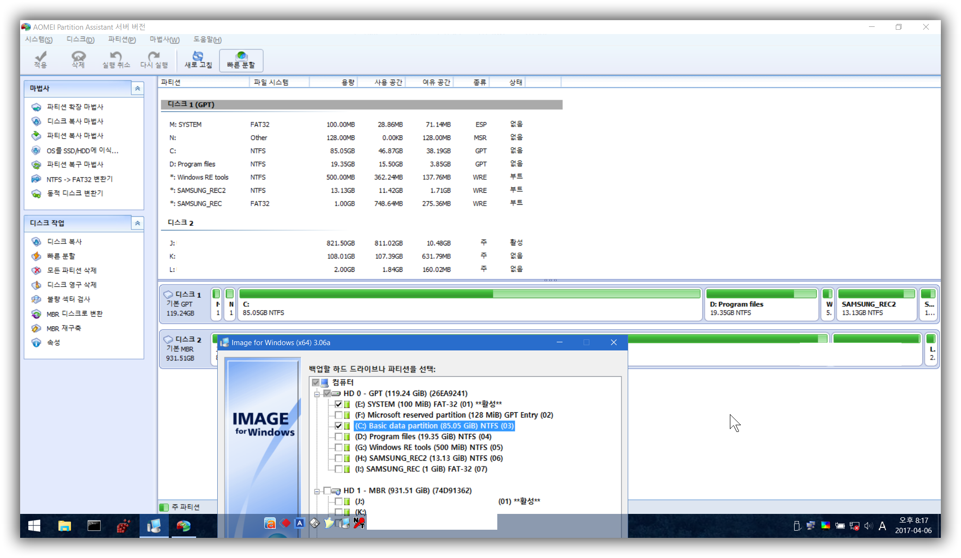Image resolution: width=961 pixels, height=558 pixels.
Task: Choose MBR 디스크로 변환
Action: coord(74,314)
